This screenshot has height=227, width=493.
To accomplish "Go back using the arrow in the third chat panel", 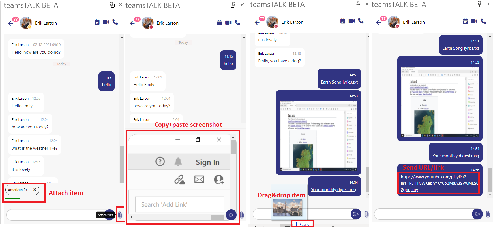I will (257, 23).
